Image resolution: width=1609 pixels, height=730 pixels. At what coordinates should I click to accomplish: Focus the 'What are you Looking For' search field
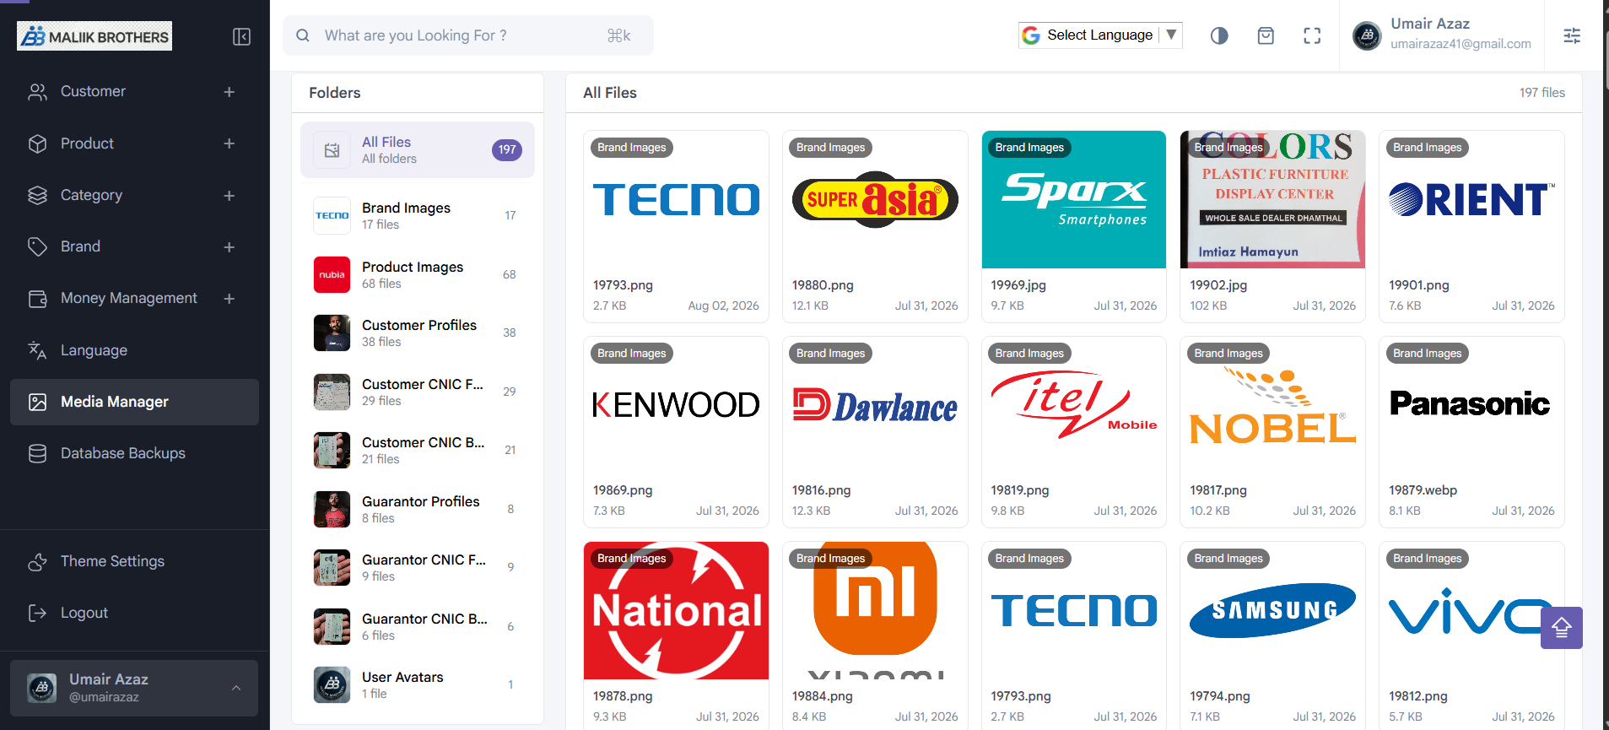tap(468, 35)
